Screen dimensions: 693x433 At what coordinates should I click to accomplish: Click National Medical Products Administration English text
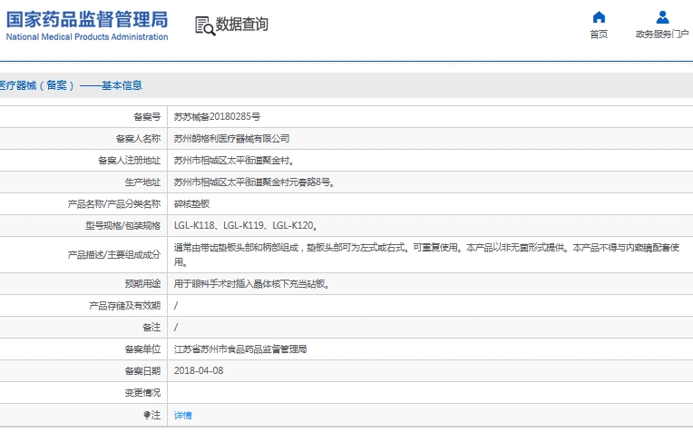(87, 36)
